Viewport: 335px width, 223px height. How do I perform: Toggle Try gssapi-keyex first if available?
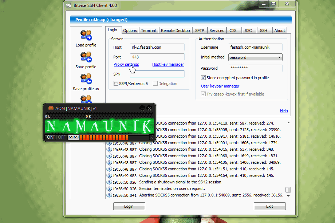pos(204,94)
